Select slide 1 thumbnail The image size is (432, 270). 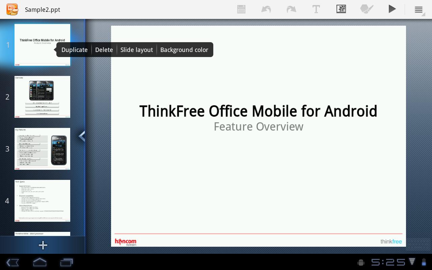[42, 45]
